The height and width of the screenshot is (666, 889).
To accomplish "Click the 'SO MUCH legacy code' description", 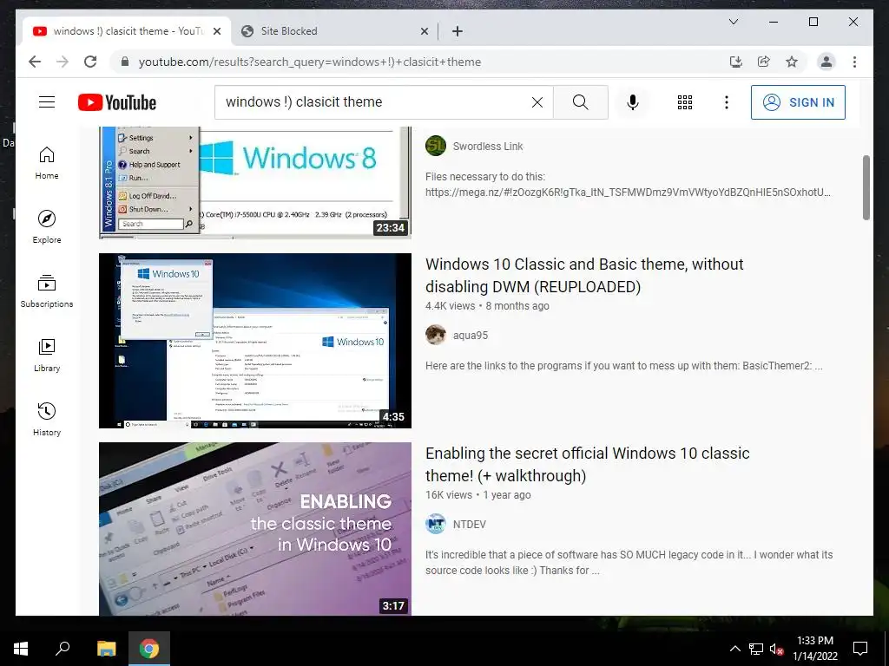I will tap(629, 562).
